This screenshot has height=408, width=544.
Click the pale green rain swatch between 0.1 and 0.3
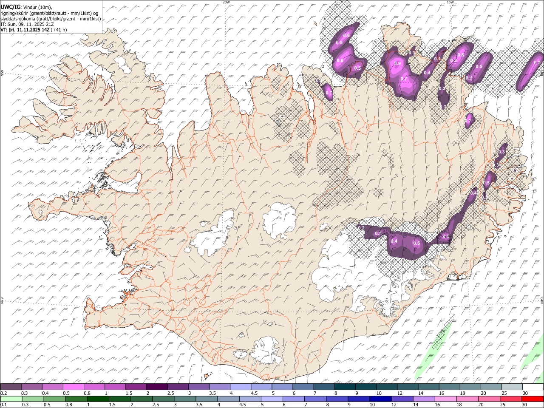pyautogui.click(x=11, y=399)
